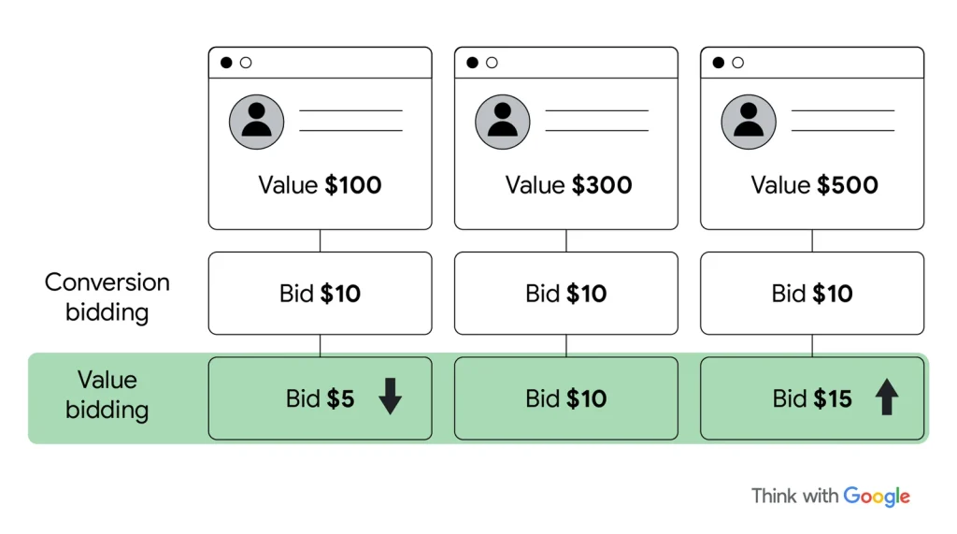Click the conversion Bid $10 box under Value $100
This screenshot has width=957, height=534.
(320, 294)
